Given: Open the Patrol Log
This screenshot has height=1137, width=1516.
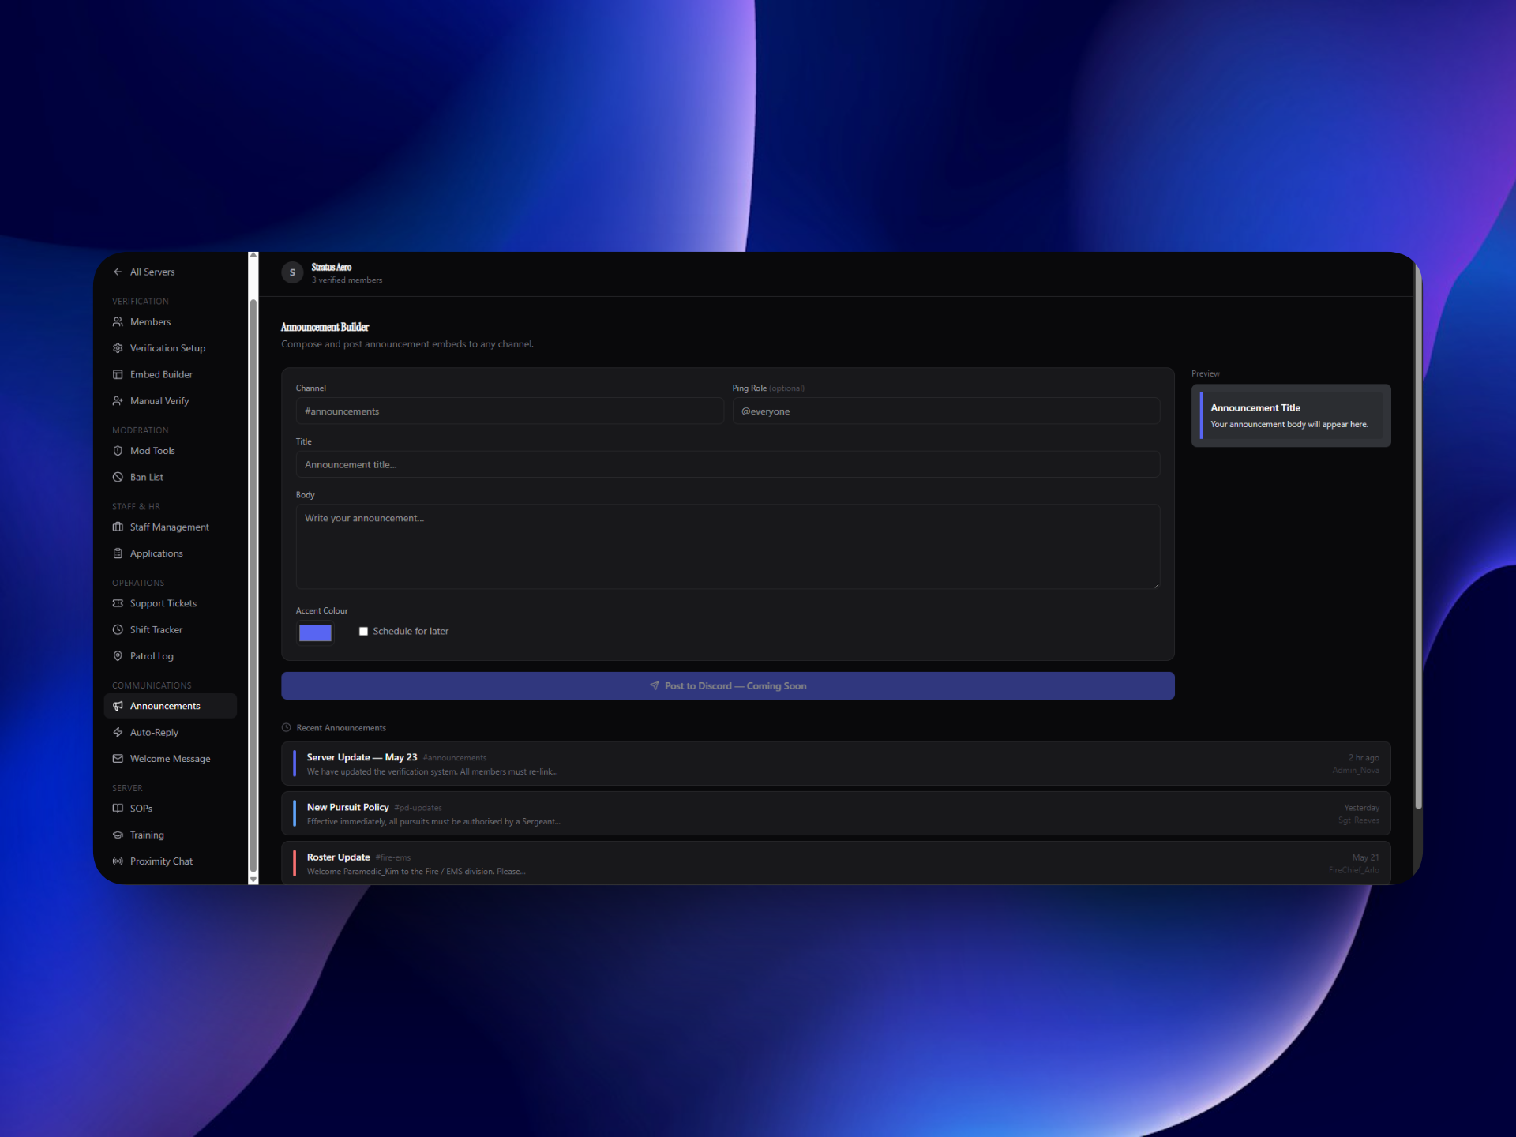Looking at the screenshot, I should click(x=170, y=656).
